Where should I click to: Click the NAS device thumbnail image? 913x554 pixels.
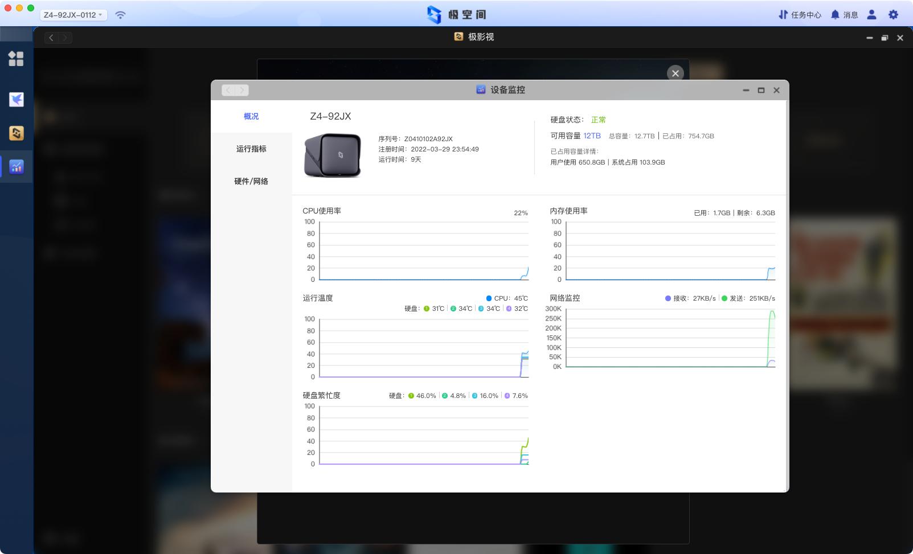click(x=333, y=155)
